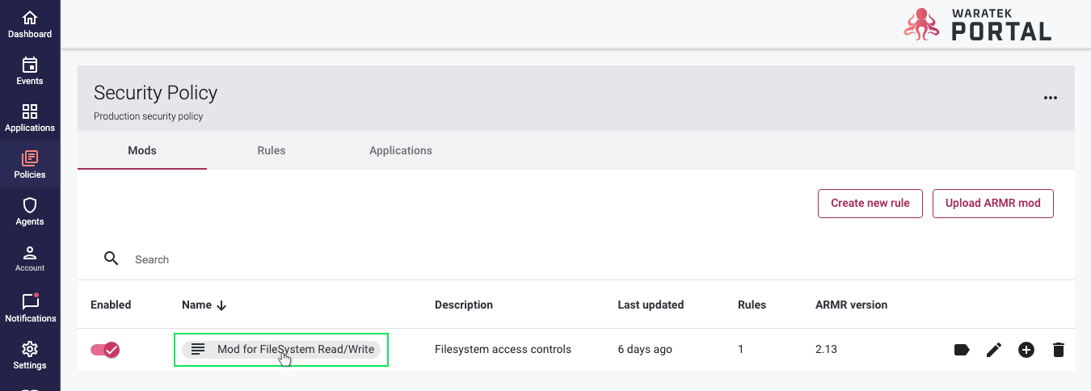
Task: Click the ARMR version value 2.13
Action: click(826, 350)
